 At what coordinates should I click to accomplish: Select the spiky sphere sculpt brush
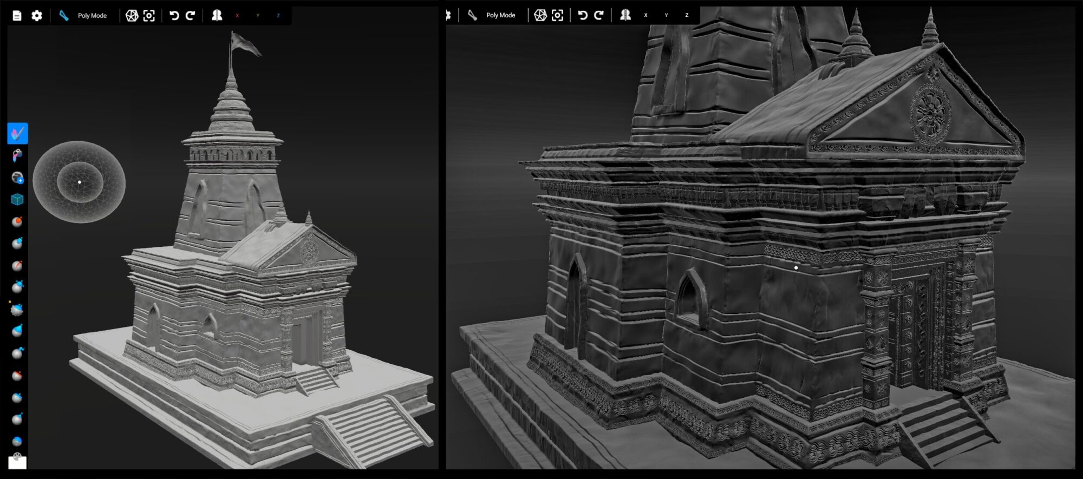pos(17,310)
